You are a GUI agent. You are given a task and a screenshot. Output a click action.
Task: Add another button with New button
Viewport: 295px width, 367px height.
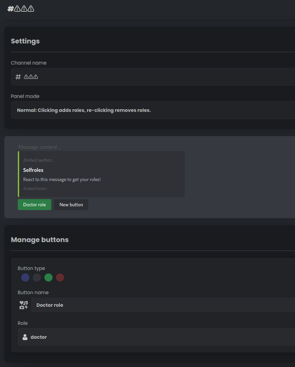click(71, 205)
